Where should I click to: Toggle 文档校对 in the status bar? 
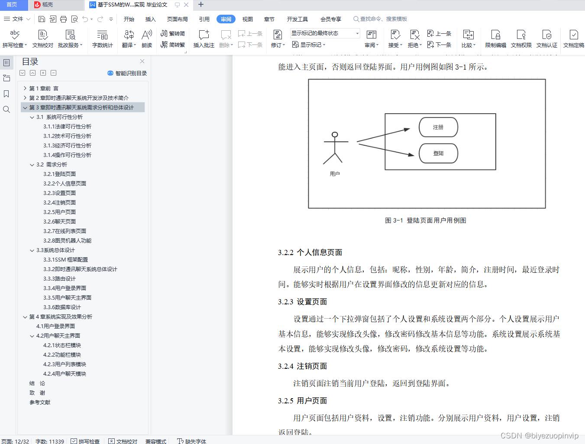[x=123, y=441]
